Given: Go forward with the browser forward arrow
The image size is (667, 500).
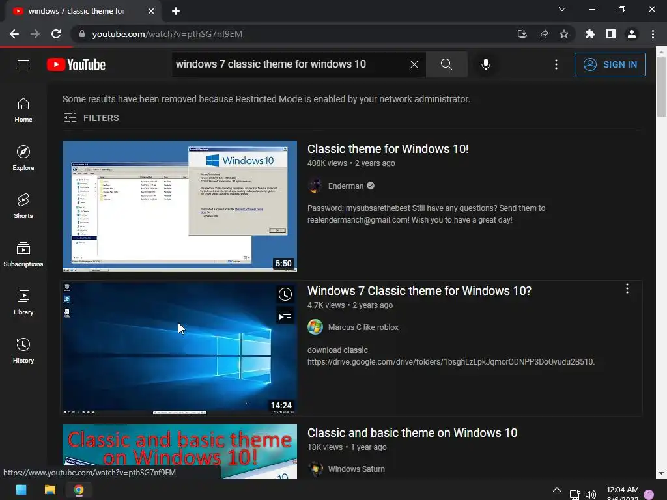Looking at the screenshot, I should (x=35, y=34).
